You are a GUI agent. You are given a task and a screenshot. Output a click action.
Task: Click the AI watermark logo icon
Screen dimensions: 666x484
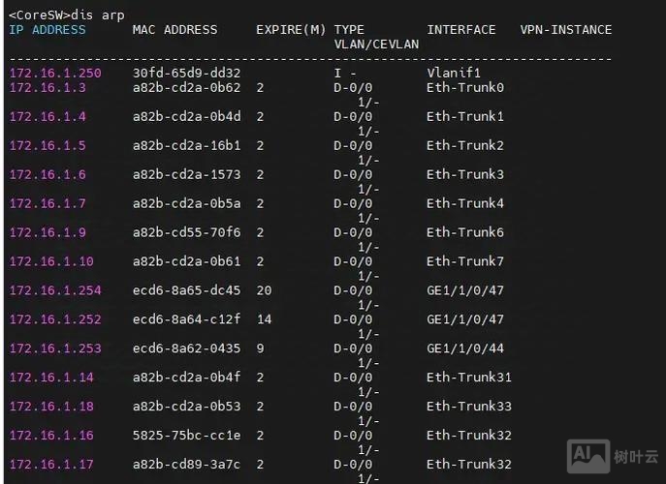tap(587, 455)
